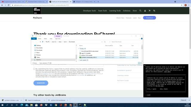The width and height of the screenshot is (191, 107).
Task: Open the What's New link
Action: coord(120,18)
